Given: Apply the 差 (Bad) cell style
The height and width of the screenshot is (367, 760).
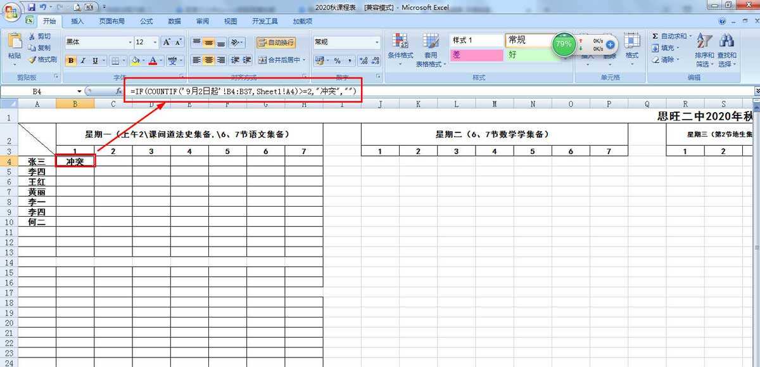Looking at the screenshot, I should 476,55.
